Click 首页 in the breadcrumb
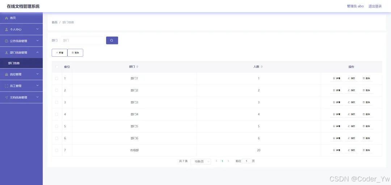This screenshot has height=185, width=391. point(55,22)
